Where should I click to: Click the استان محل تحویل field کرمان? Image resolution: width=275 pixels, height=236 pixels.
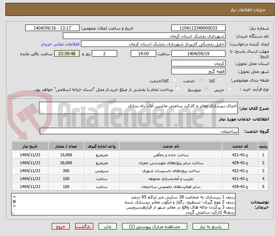pyautogui.click(x=198, y=64)
